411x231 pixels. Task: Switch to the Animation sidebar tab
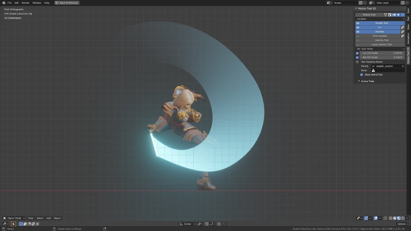pos(408,38)
